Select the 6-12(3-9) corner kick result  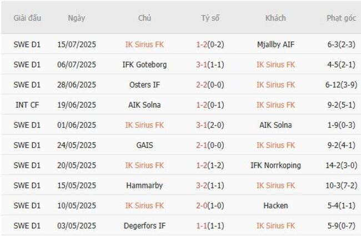coord(341,85)
